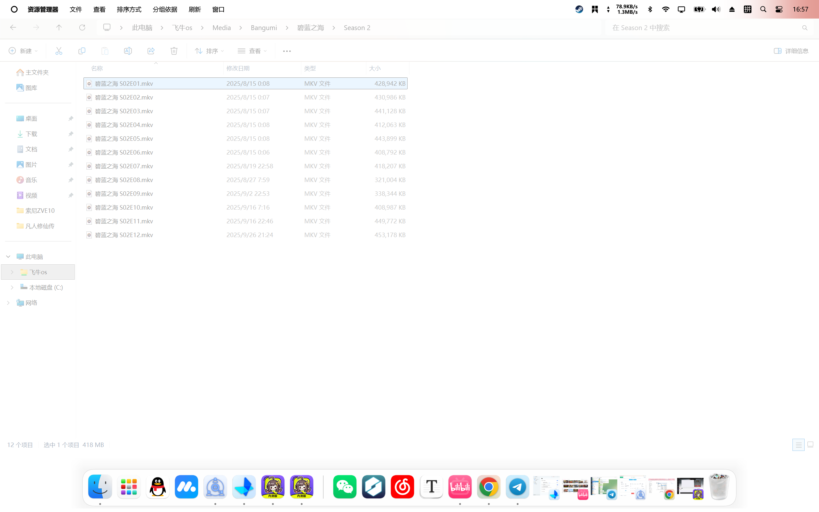819x512 pixels.
Task: Expand 本地磁盘 (C:) in the sidebar
Action: tap(12, 287)
